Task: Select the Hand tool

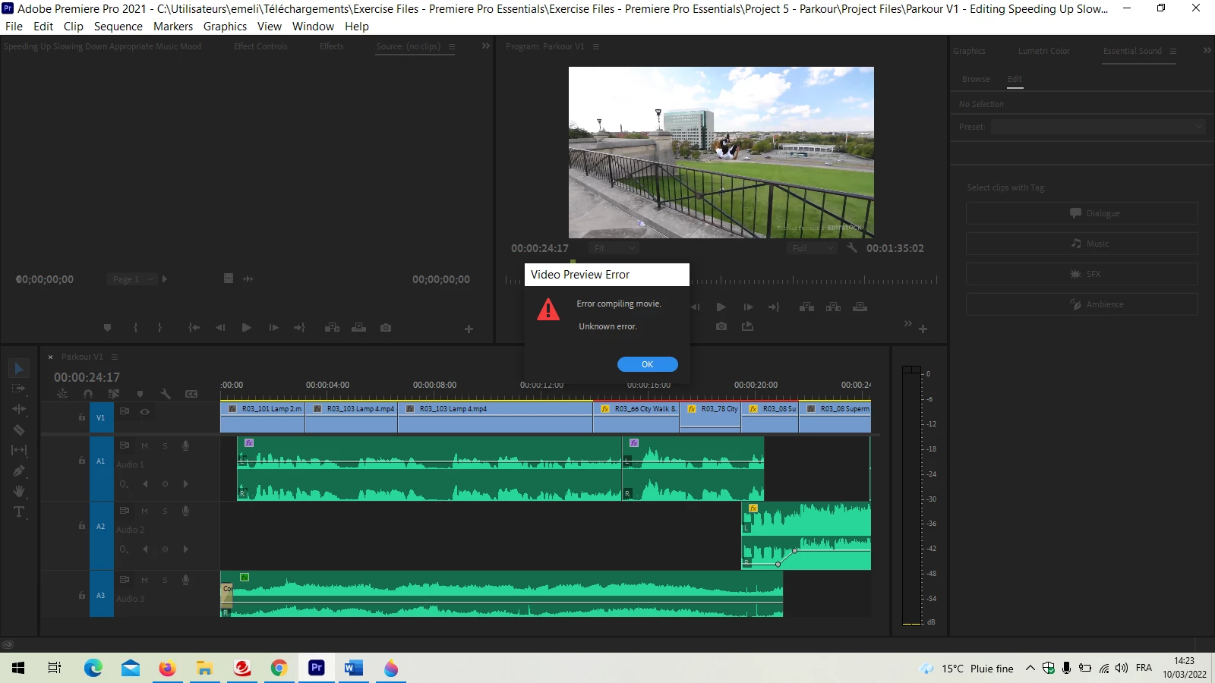Action: click(x=19, y=491)
